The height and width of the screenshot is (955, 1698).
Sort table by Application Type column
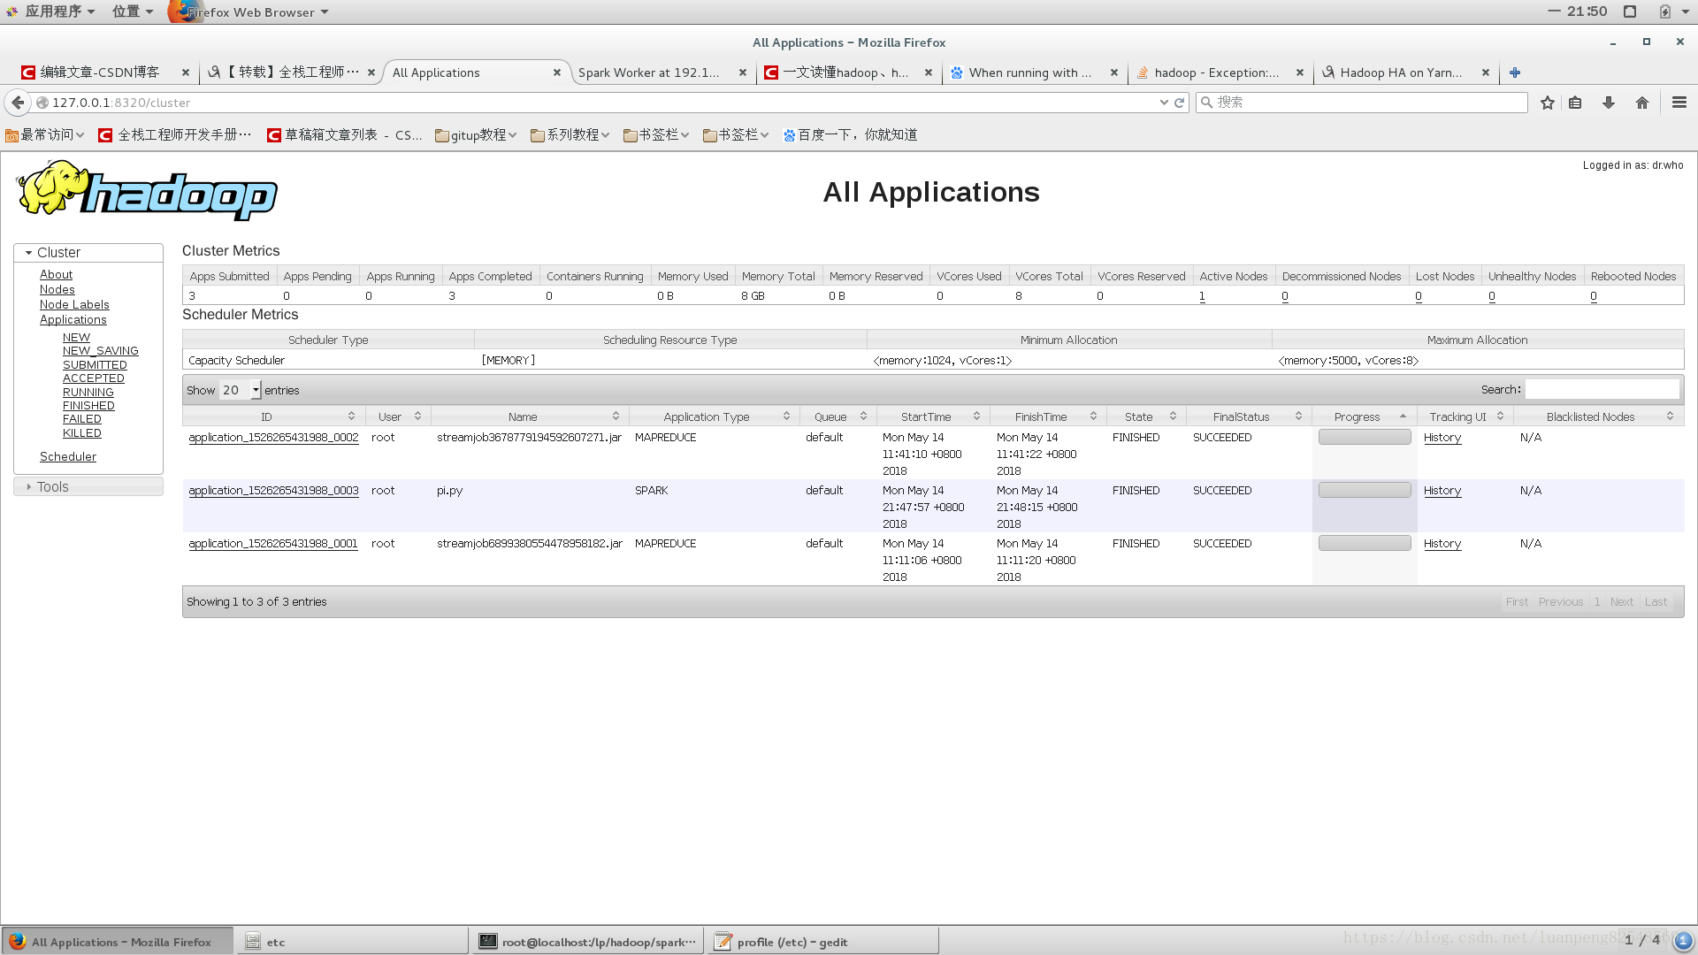786,416
